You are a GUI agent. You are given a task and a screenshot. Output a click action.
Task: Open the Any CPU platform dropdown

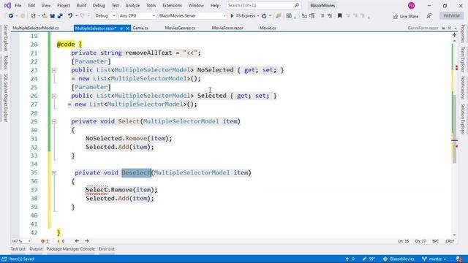tap(137, 16)
